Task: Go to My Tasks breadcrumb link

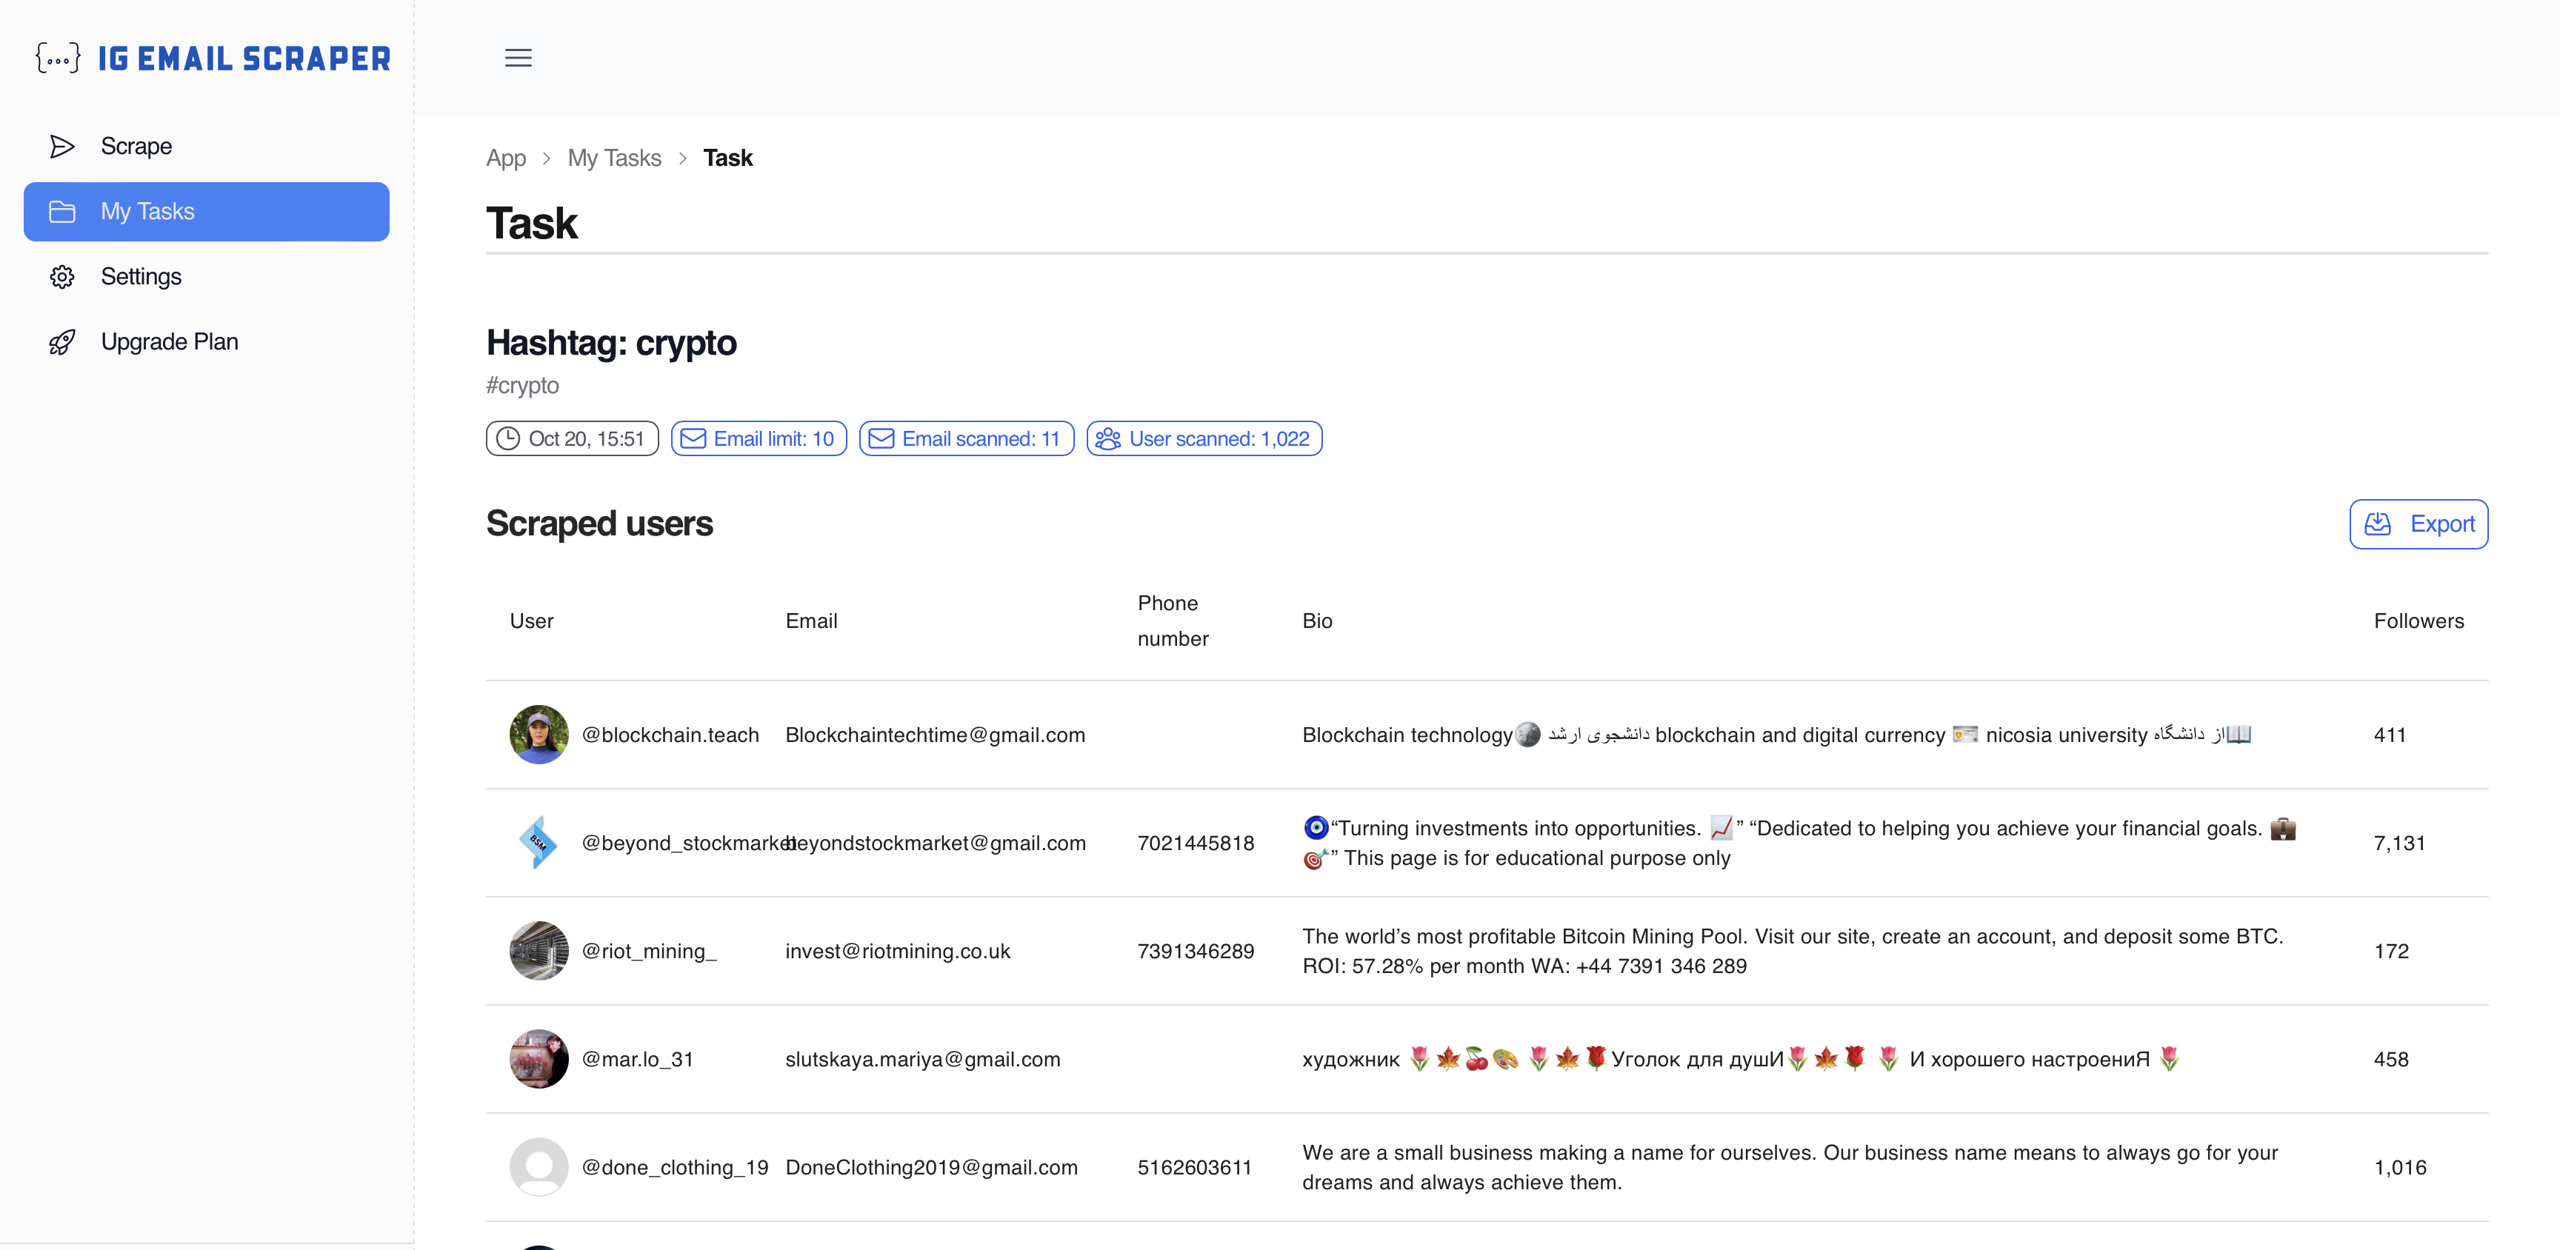Action: (x=614, y=158)
